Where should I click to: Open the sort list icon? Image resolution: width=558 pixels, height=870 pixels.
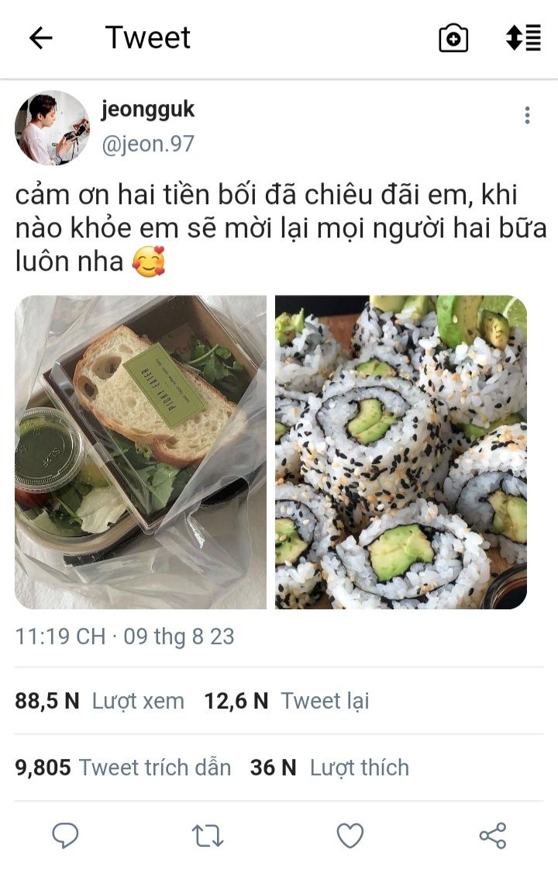click(523, 38)
